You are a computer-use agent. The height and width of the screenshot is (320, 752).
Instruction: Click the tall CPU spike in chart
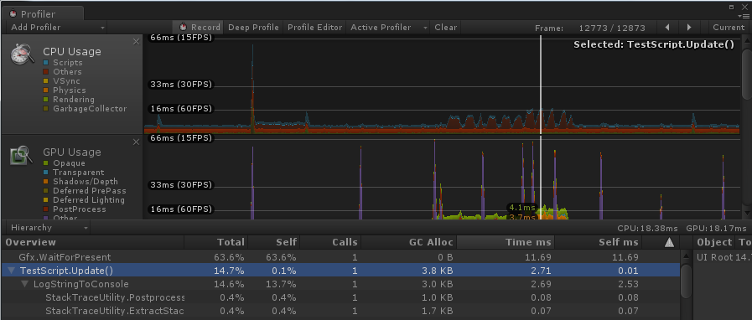click(252, 89)
